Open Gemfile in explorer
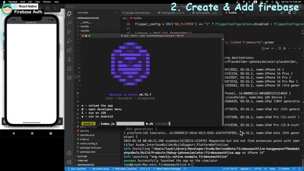Image resolution: width=304 pixels, height=171 pixels. click(85, 131)
